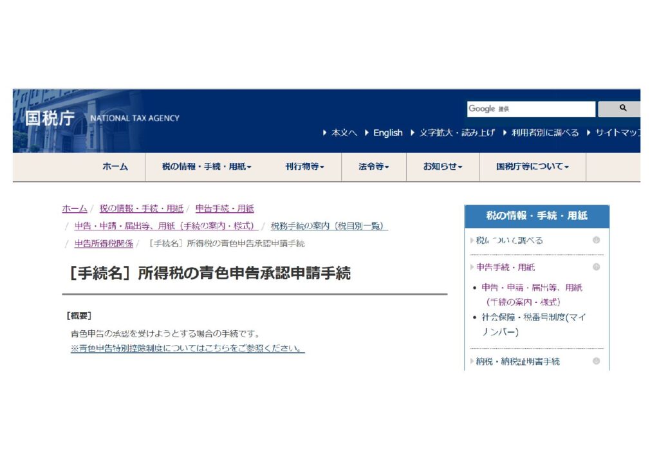Click the 申告所得税関係 breadcrumb link

[x=104, y=244]
